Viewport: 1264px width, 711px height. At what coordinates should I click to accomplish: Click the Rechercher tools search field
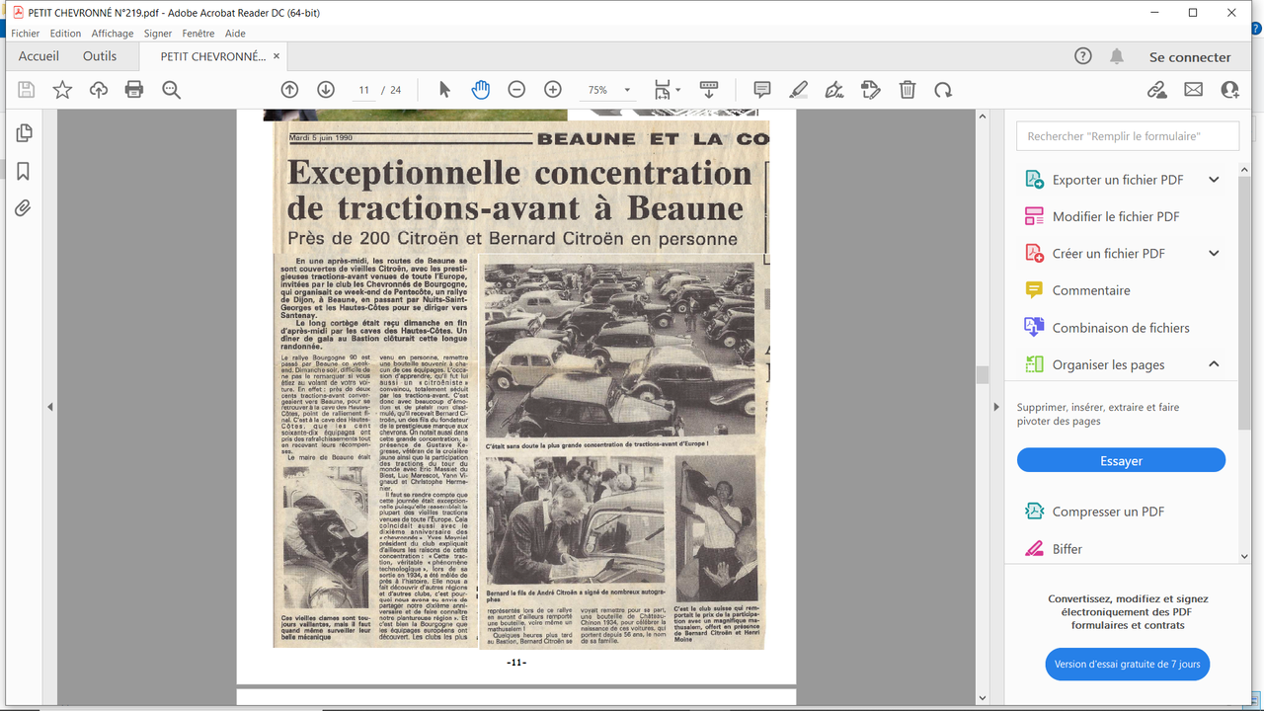[1128, 136]
